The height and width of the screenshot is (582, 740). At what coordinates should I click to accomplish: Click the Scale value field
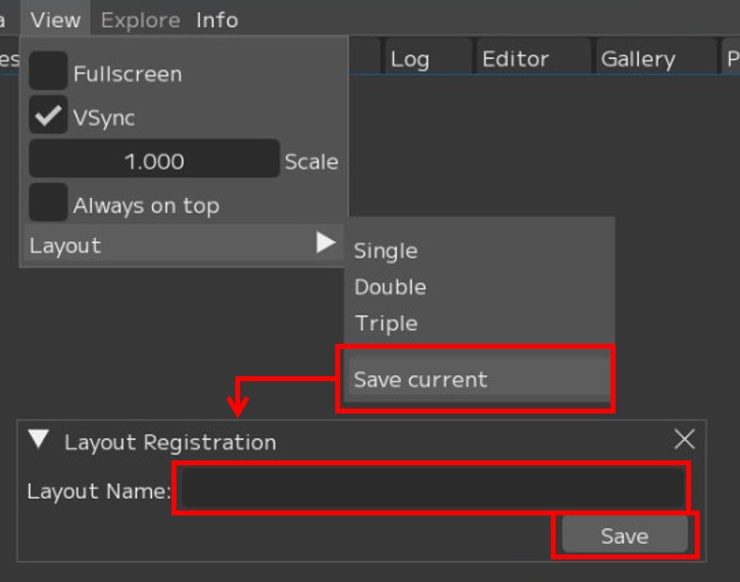click(154, 161)
